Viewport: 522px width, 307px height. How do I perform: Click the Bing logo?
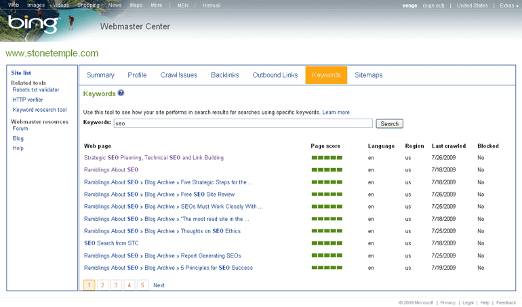(x=33, y=24)
